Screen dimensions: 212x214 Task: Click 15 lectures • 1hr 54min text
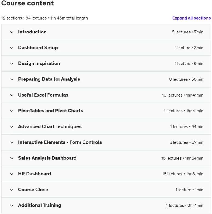tap(182, 158)
